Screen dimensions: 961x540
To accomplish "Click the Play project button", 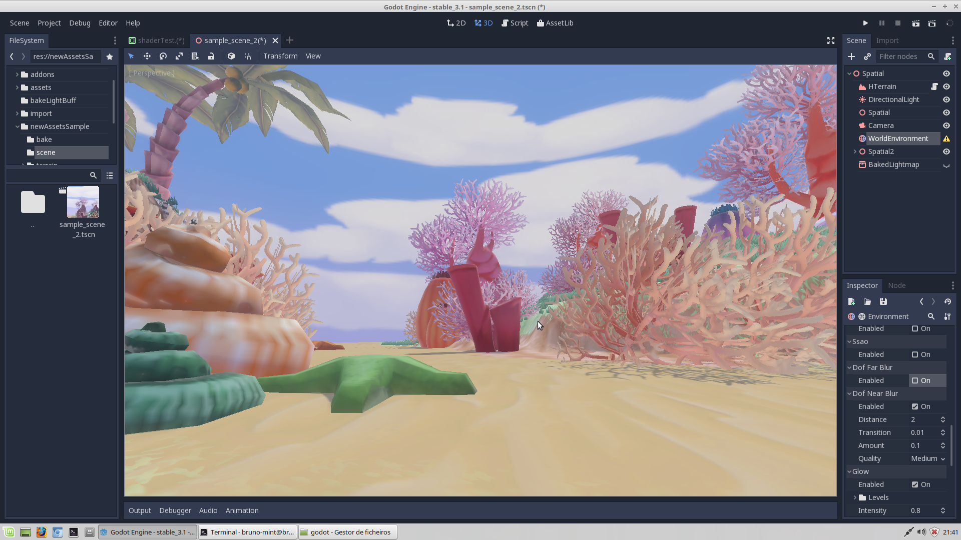I will (x=865, y=23).
